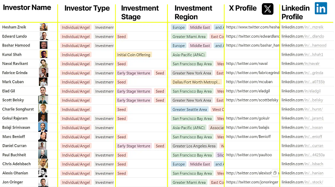Open the twitter.com/gokulr link
This screenshot has height=187, width=335.
(x=248, y=118)
